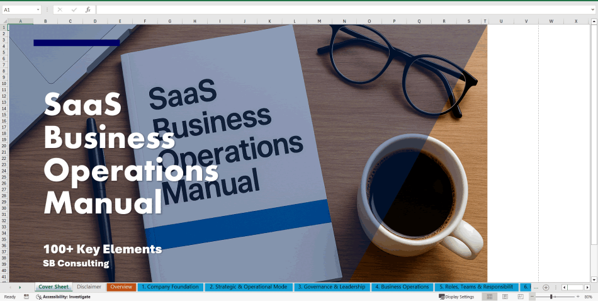Select row 10 header
Viewport: 598px width, 301px height.
coord(4,83)
